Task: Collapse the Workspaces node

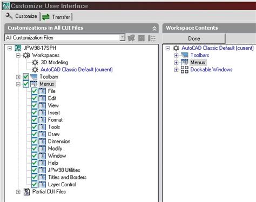Action: 18,55
